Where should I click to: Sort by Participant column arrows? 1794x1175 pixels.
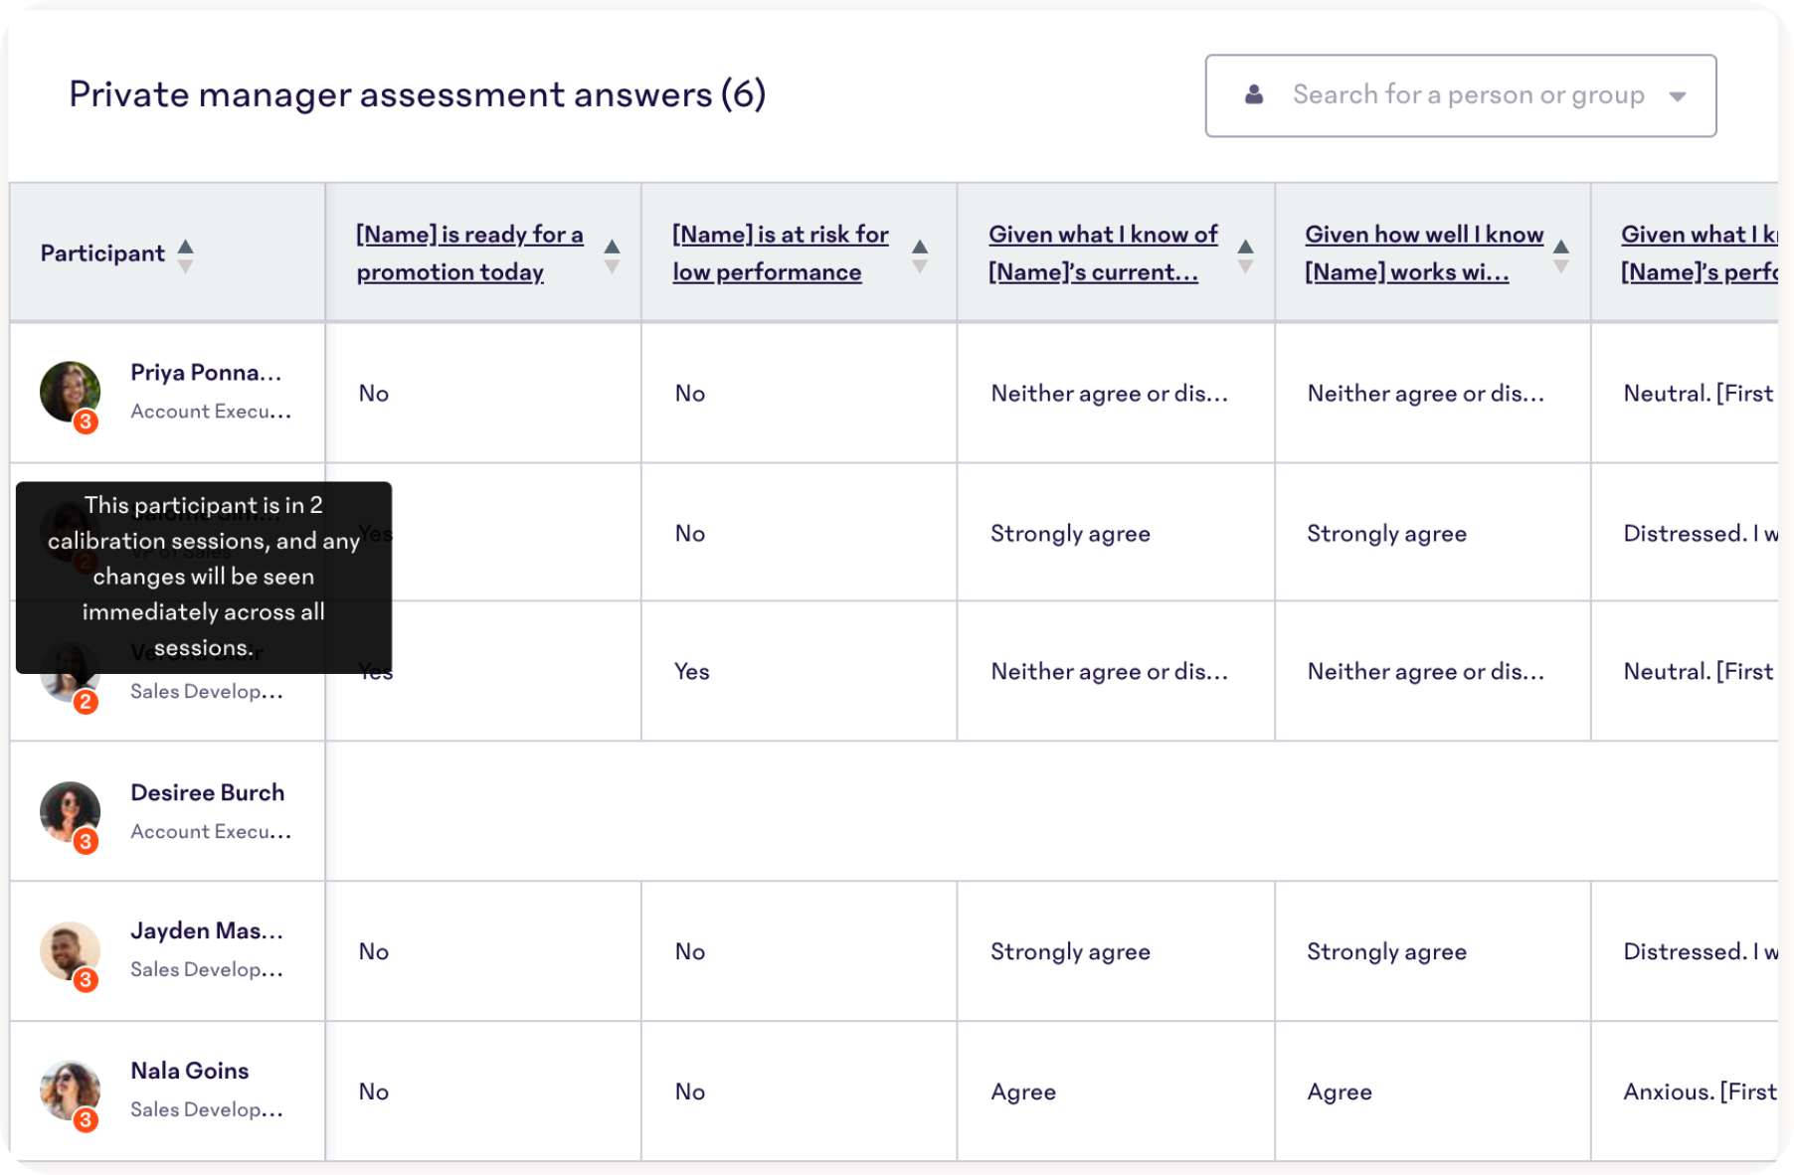click(185, 254)
